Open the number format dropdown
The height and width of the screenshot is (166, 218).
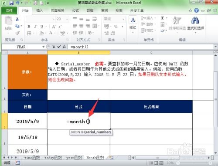click(x=123, y=19)
